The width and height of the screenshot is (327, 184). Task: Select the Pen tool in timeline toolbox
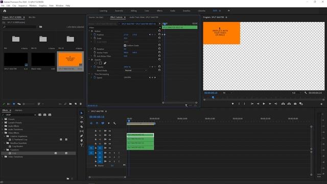click(82, 136)
